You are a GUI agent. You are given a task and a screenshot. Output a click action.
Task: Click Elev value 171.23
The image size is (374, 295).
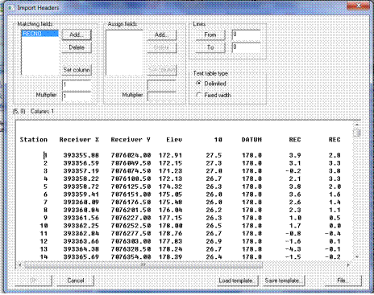(170, 170)
